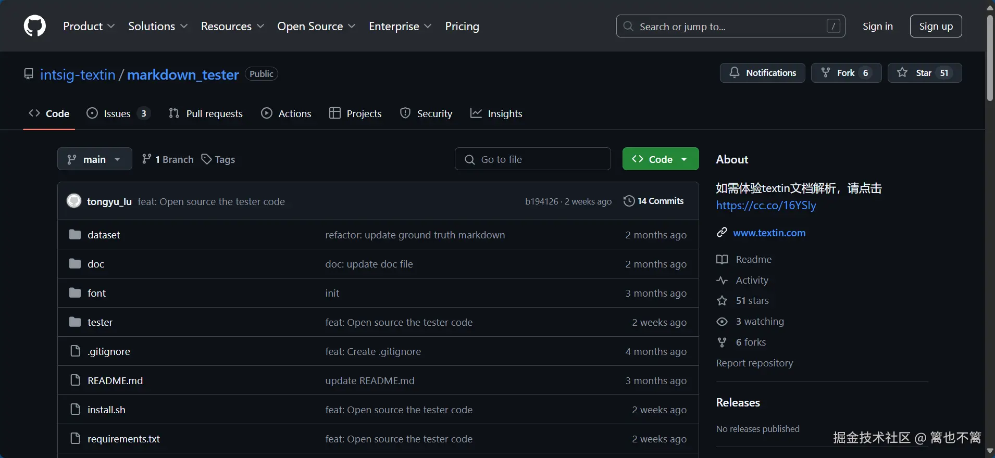Click the Readme book icon in About
The height and width of the screenshot is (458, 995).
pos(722,259)
